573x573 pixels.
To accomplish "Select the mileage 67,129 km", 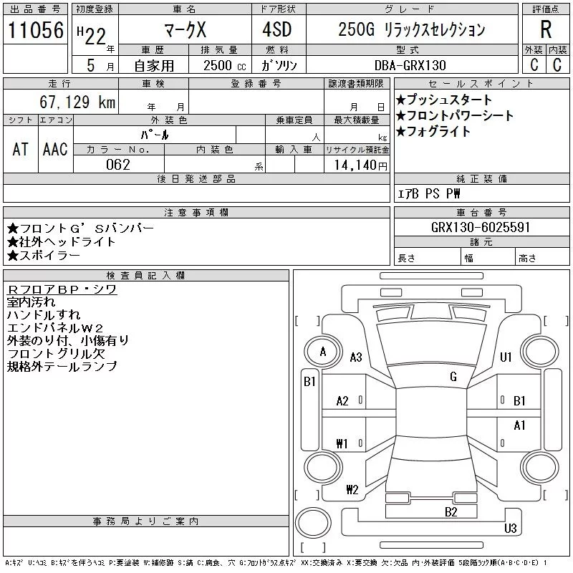I will (x=77, y=102).
